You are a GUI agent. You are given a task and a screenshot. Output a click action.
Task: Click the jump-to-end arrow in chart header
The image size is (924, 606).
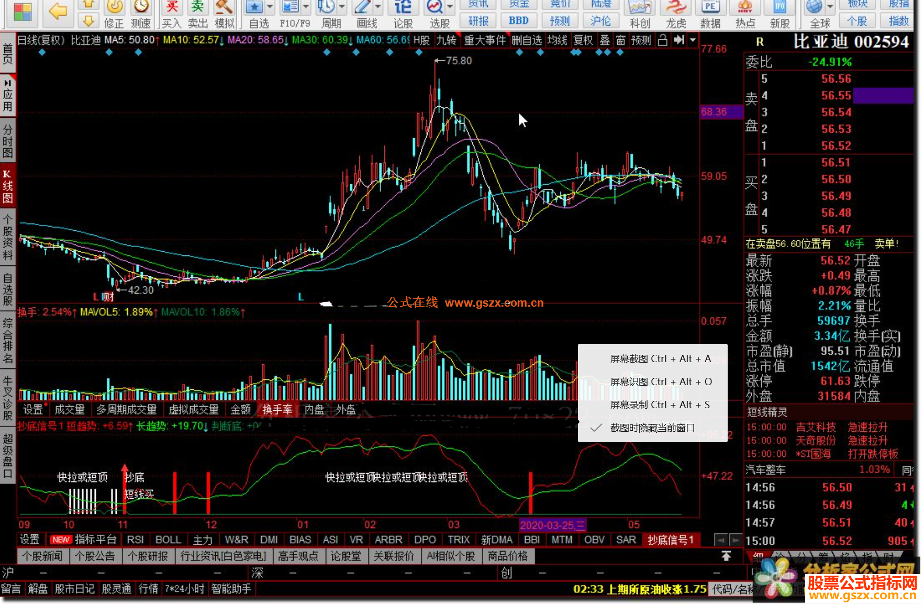679,40
